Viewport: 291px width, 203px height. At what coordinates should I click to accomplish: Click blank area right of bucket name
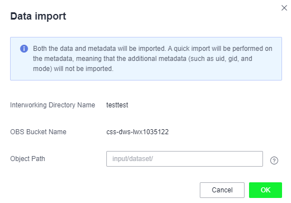pos(224,132)
